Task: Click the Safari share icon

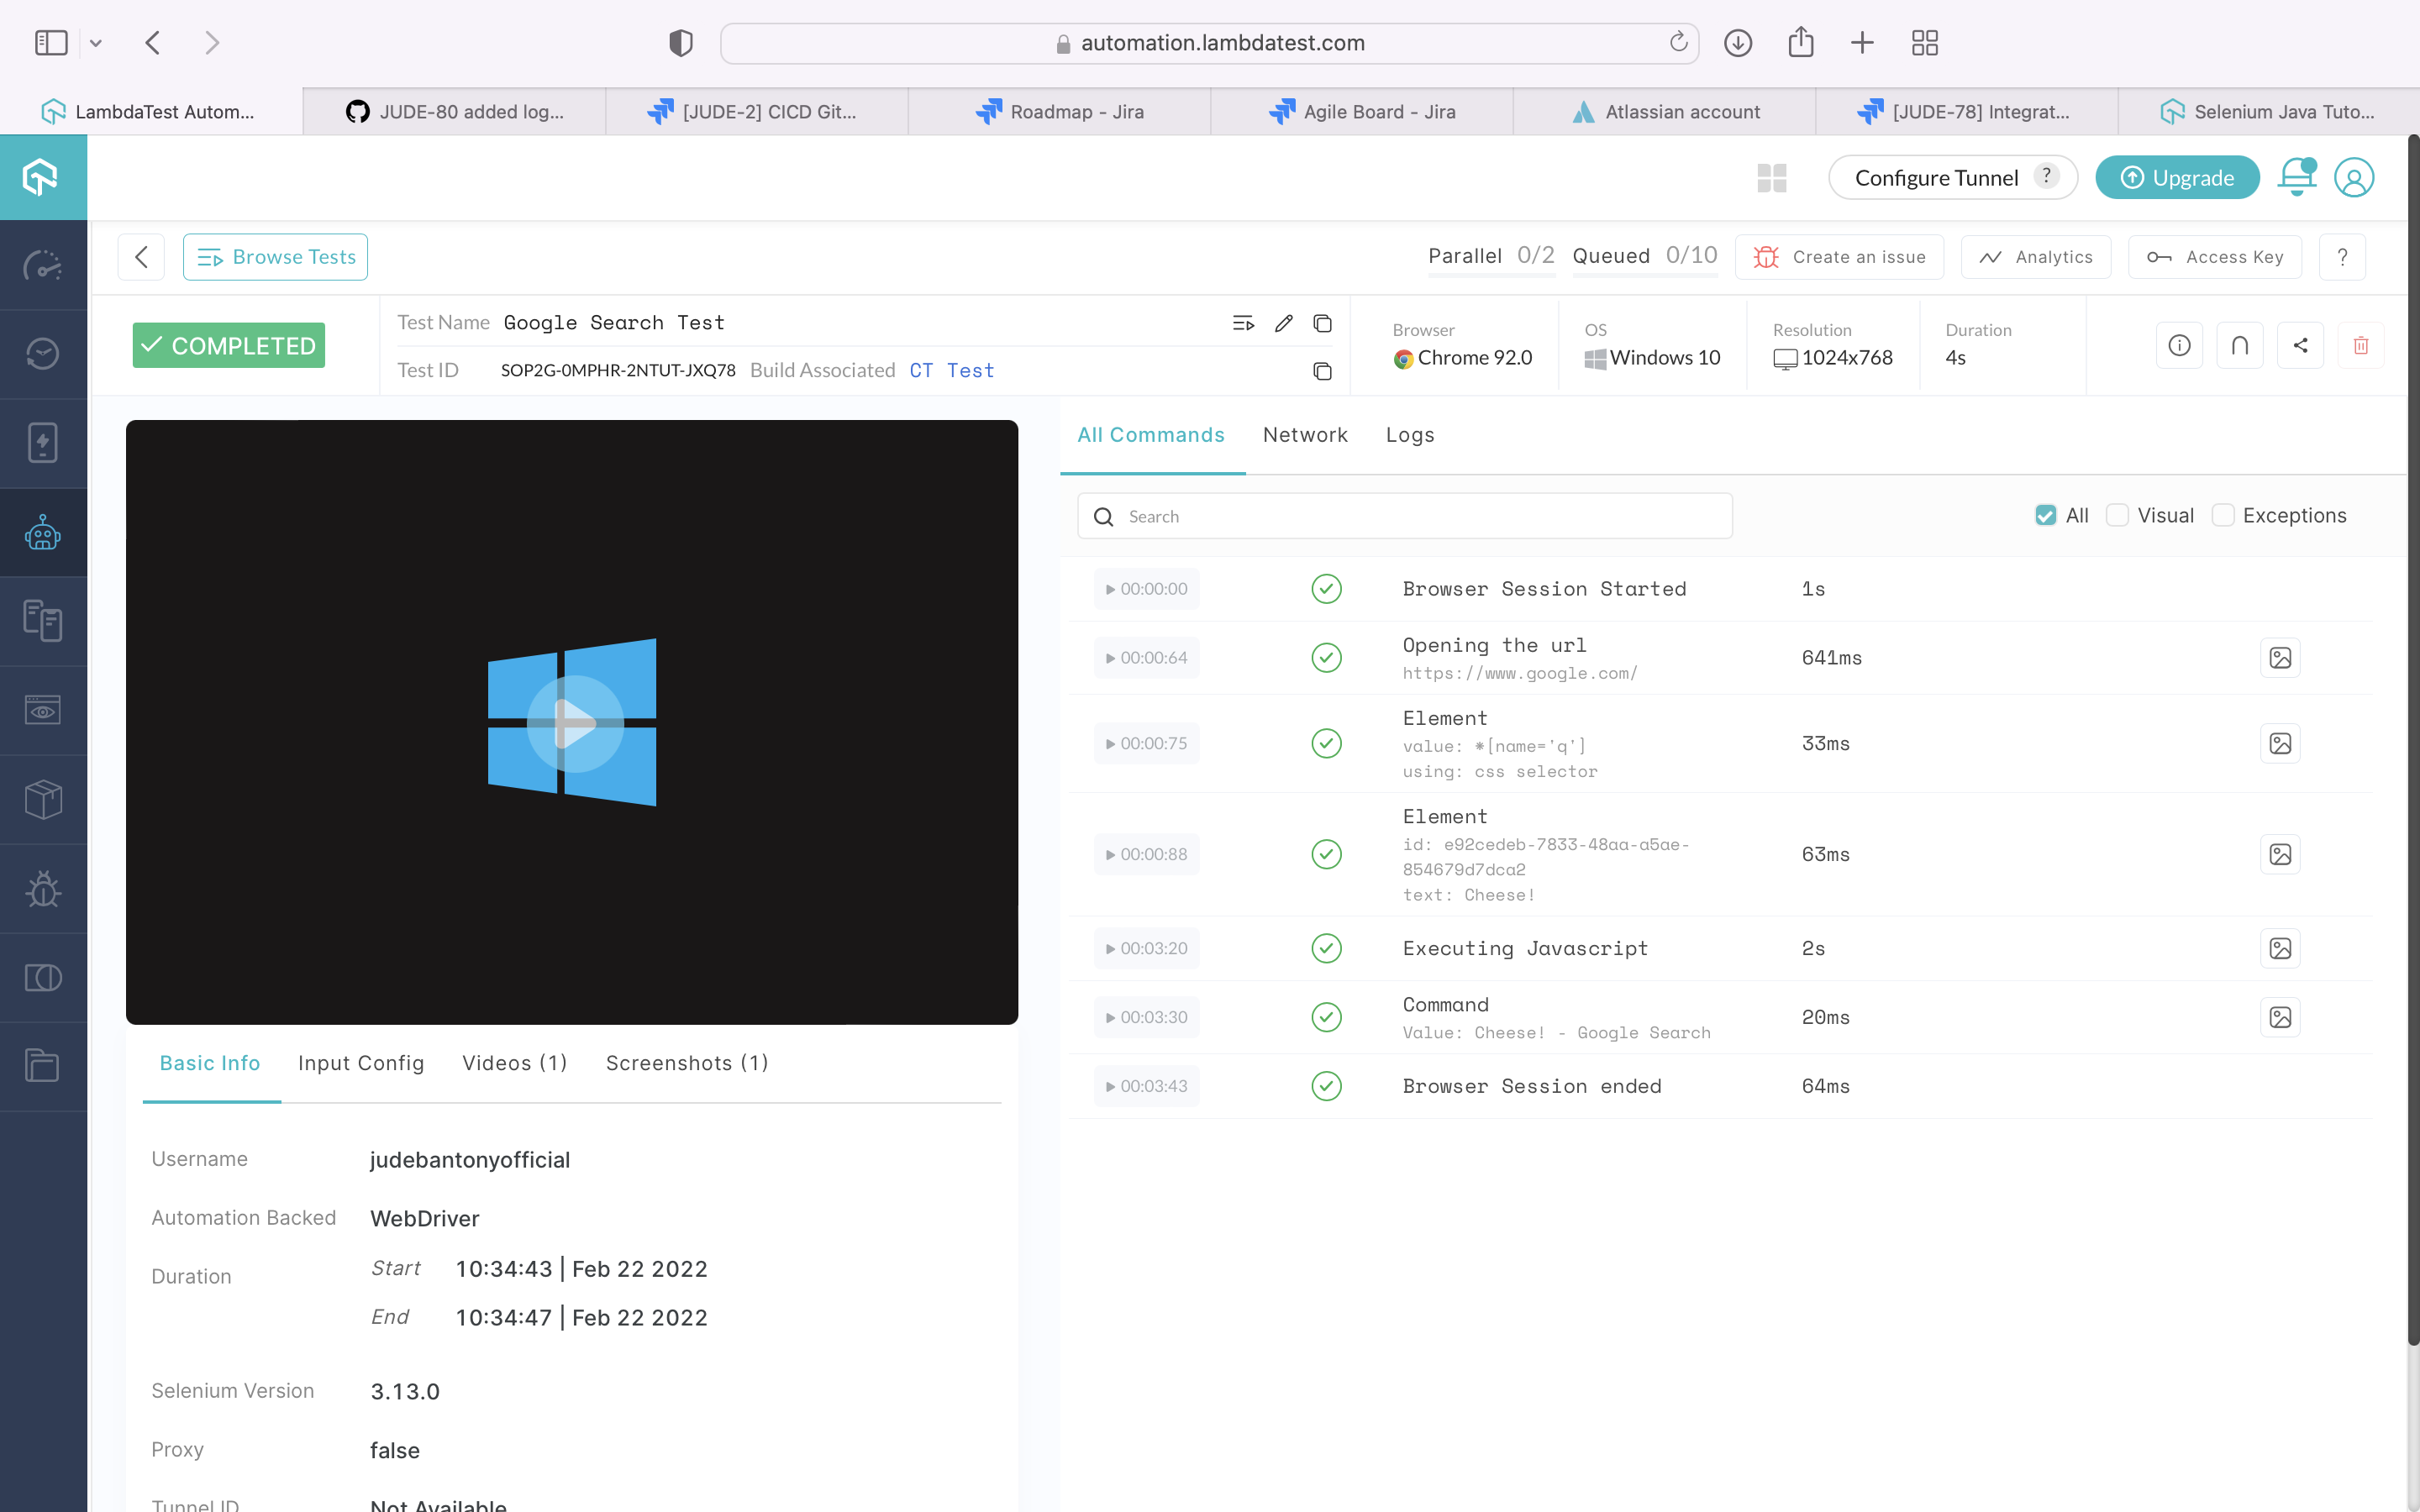Action: point(1801,42)
